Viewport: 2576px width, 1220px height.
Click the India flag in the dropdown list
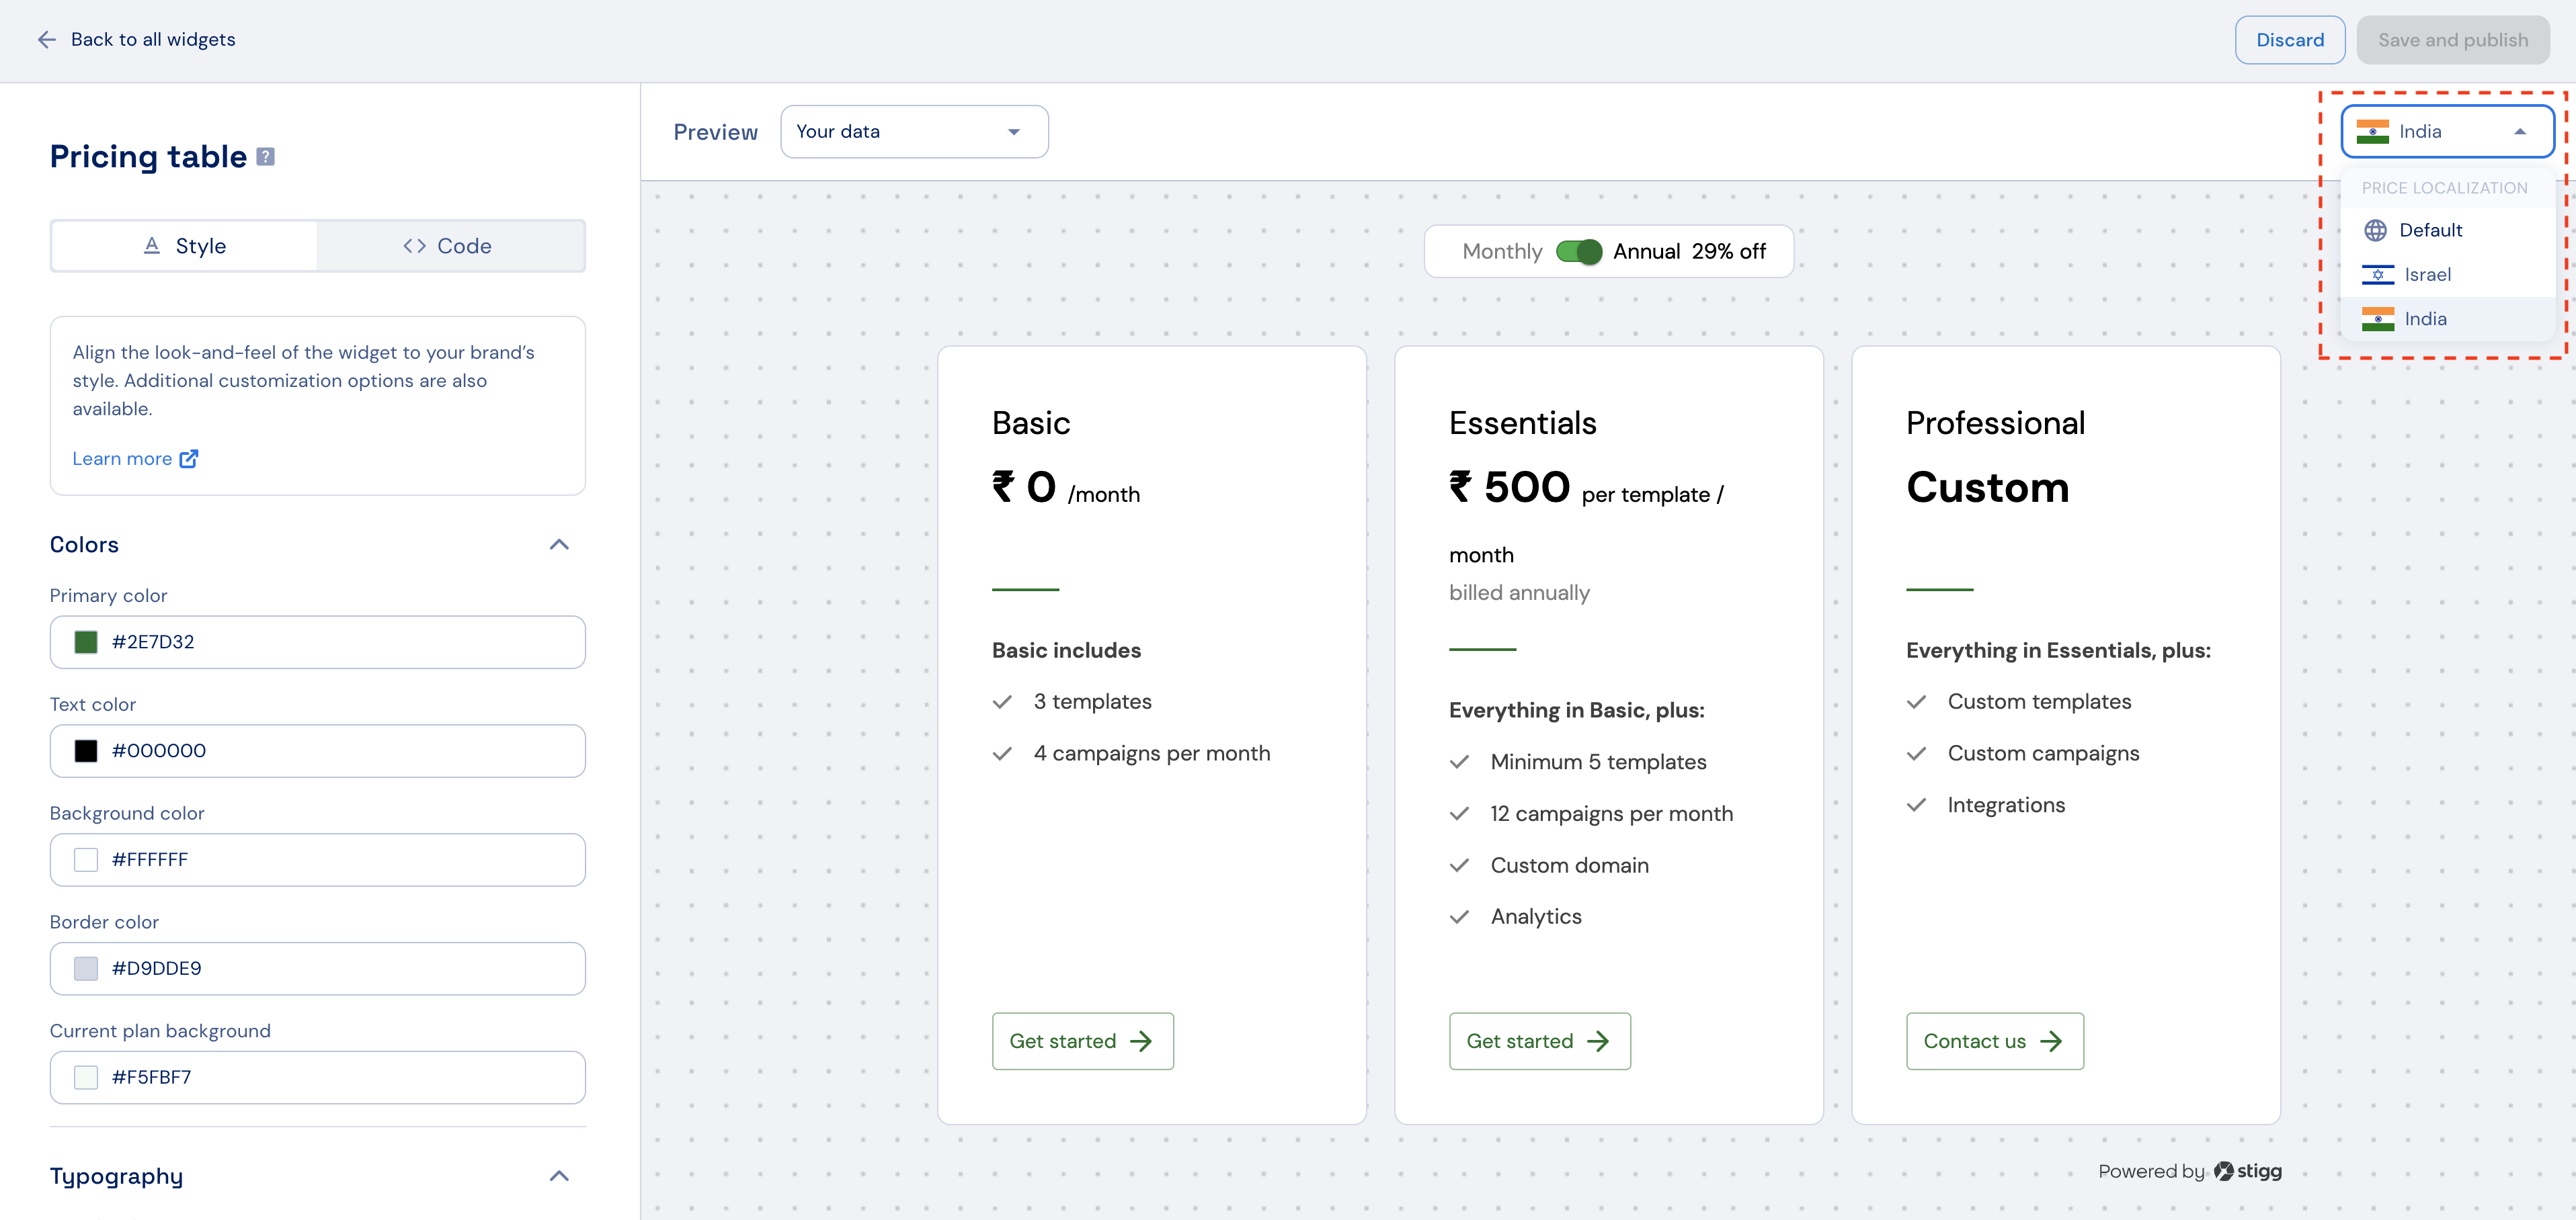(2377, 318)
